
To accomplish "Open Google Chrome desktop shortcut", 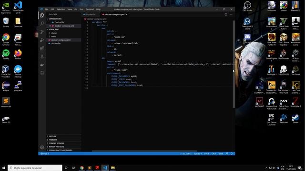I will click(6, 39).
